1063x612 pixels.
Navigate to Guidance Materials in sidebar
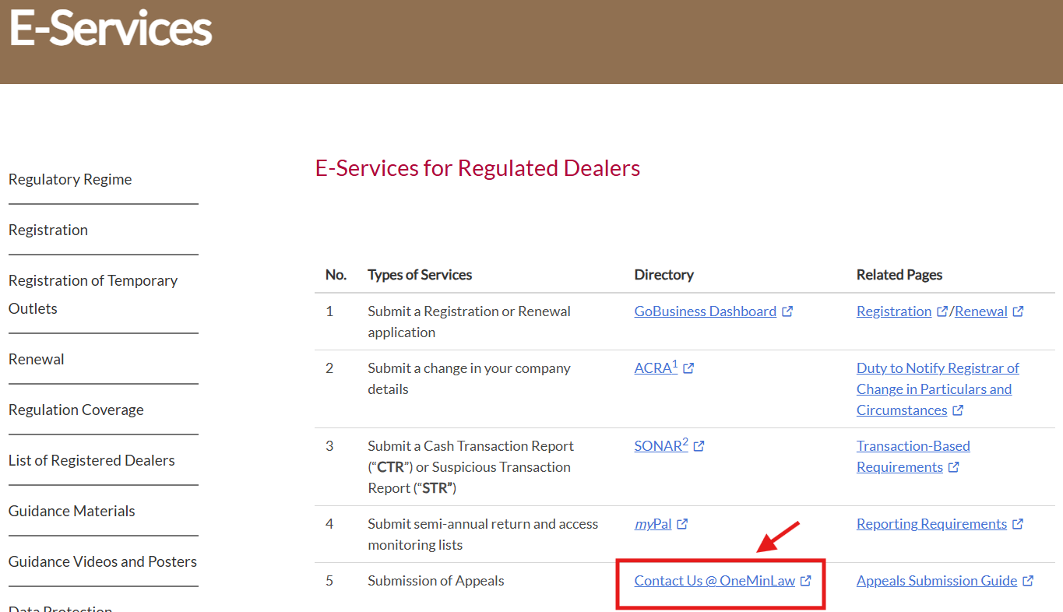72,511
